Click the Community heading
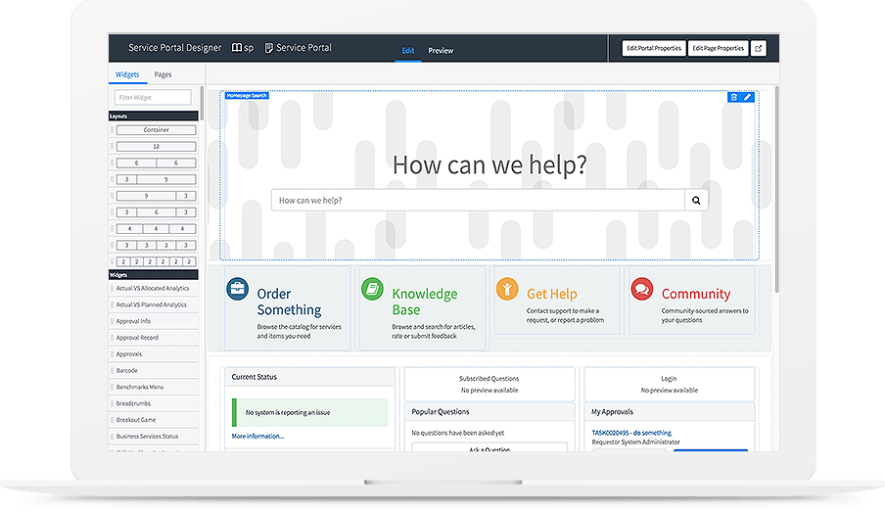Image resolution: width=885 pixels, height=513 pixels. click(696, 294)
